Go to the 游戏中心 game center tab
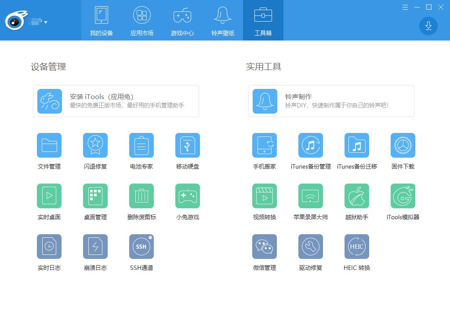Viewport: 450px width, 317px height. point(182,20)
